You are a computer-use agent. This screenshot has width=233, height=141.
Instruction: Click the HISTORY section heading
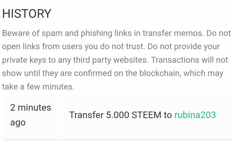coord(27,14)
